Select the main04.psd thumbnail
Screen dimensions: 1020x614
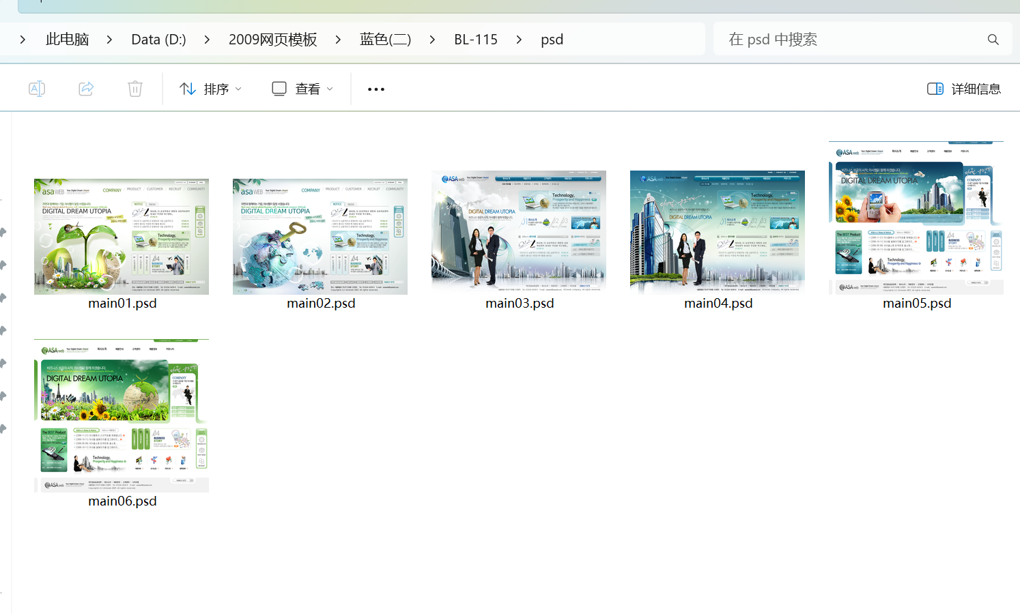[718, 233]
